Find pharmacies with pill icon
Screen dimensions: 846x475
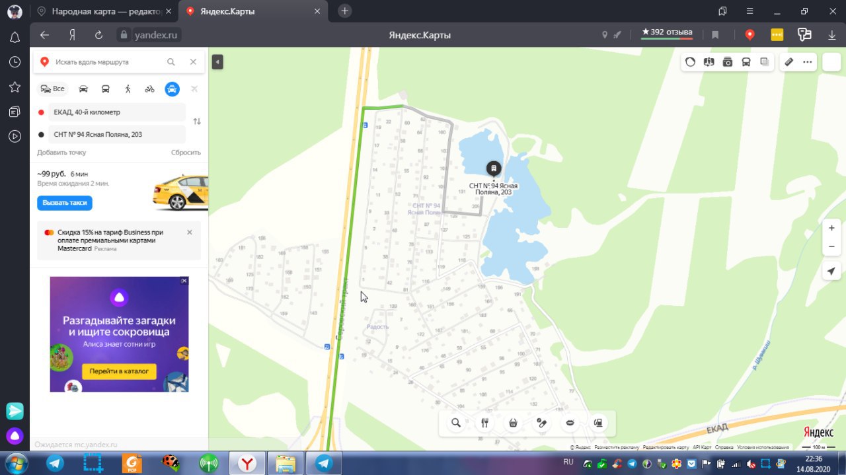click(541, 423)
